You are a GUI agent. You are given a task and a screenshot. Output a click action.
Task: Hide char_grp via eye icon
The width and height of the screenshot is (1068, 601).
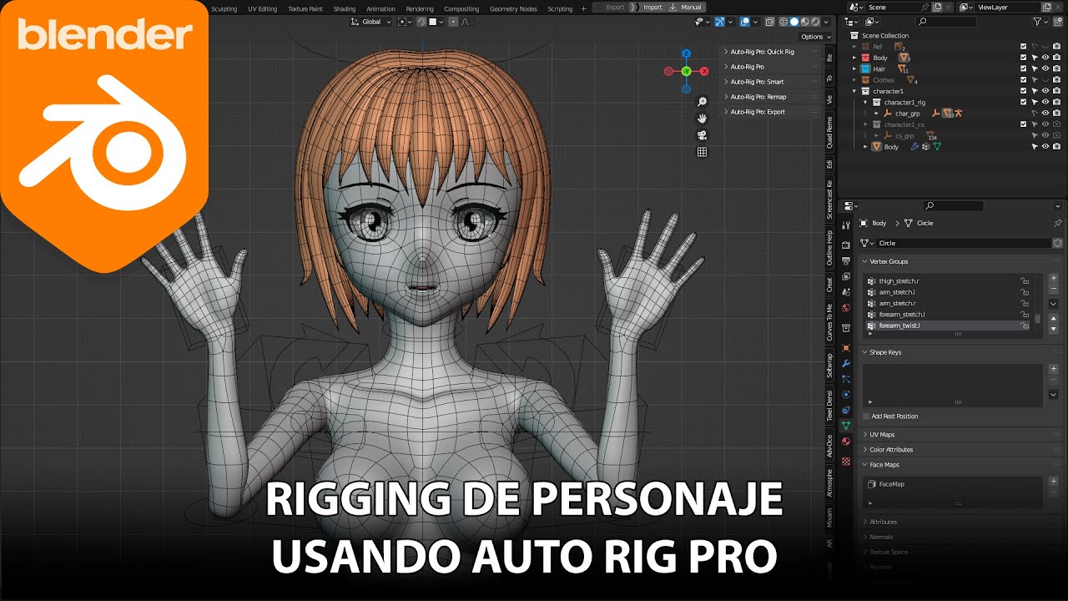[x=1046, y=113]
